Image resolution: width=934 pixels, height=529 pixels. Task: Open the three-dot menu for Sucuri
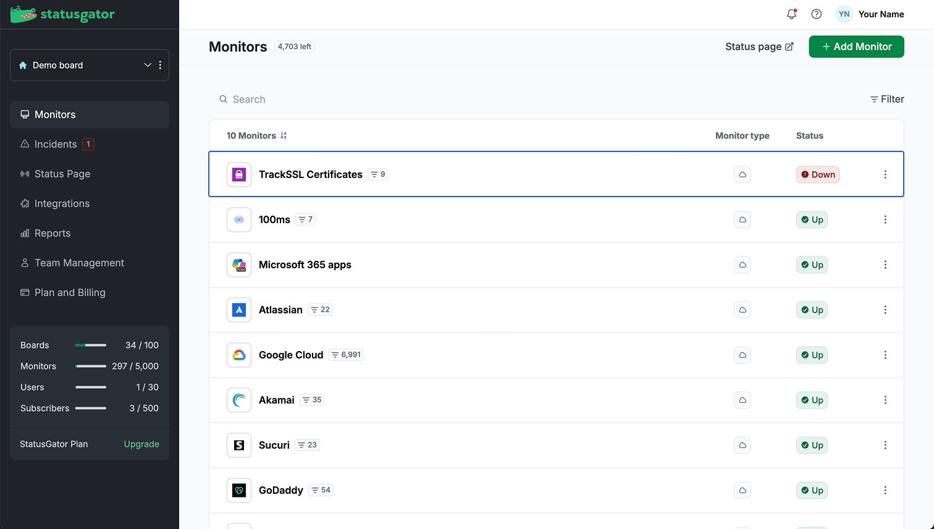tap(885, 445)
